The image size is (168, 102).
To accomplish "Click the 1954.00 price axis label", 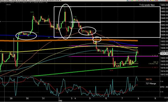I will coord(164,5).
